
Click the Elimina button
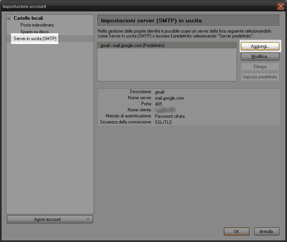click(x=260, y=67)
